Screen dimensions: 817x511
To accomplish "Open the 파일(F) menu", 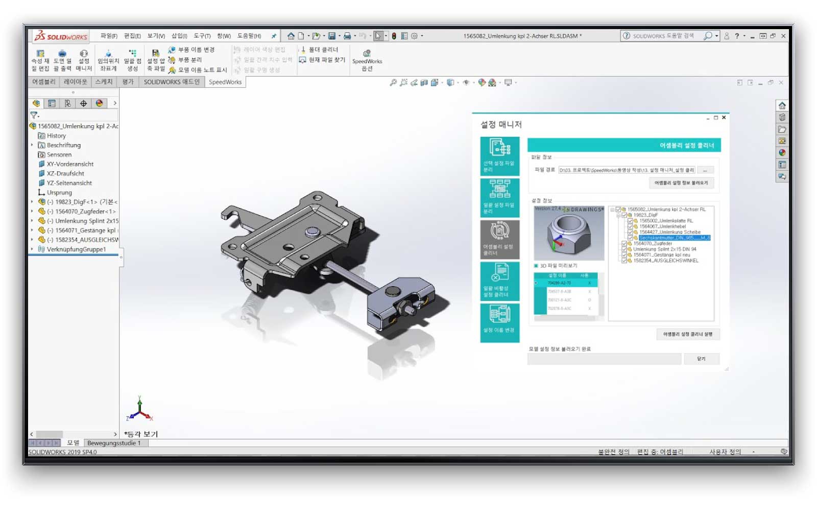I will pyautogui.click(x=109, y=36).
